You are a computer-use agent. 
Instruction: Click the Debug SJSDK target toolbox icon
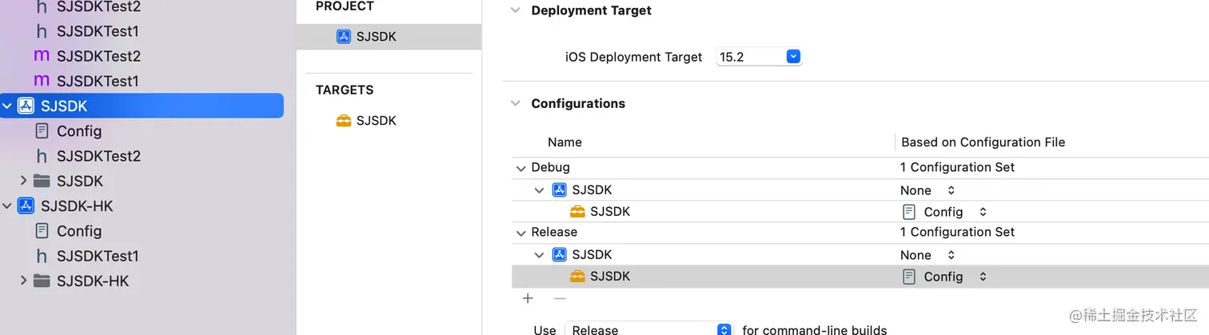click(x=577, y=212)
